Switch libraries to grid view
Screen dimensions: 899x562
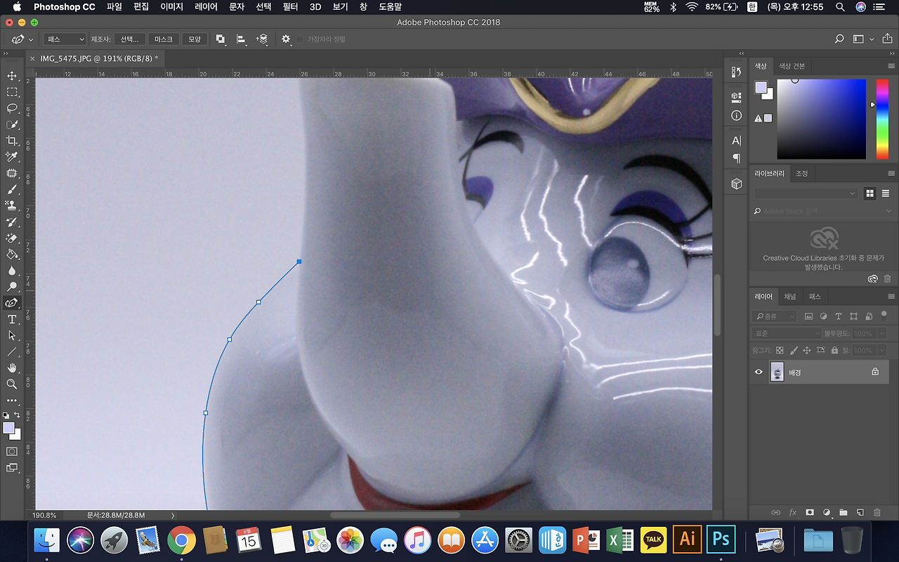click(x=870, y=193)
